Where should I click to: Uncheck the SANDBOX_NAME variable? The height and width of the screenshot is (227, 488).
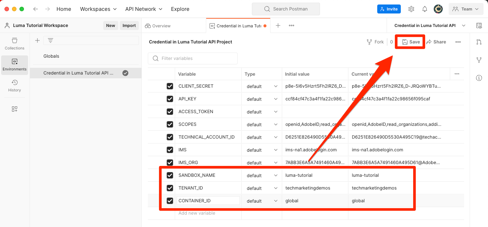170,175
